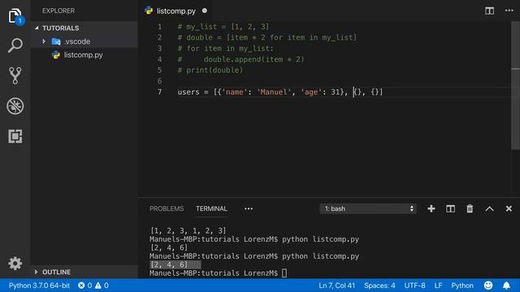
Task: Click the feedback smiley in status bar
Action: (488, 286)
